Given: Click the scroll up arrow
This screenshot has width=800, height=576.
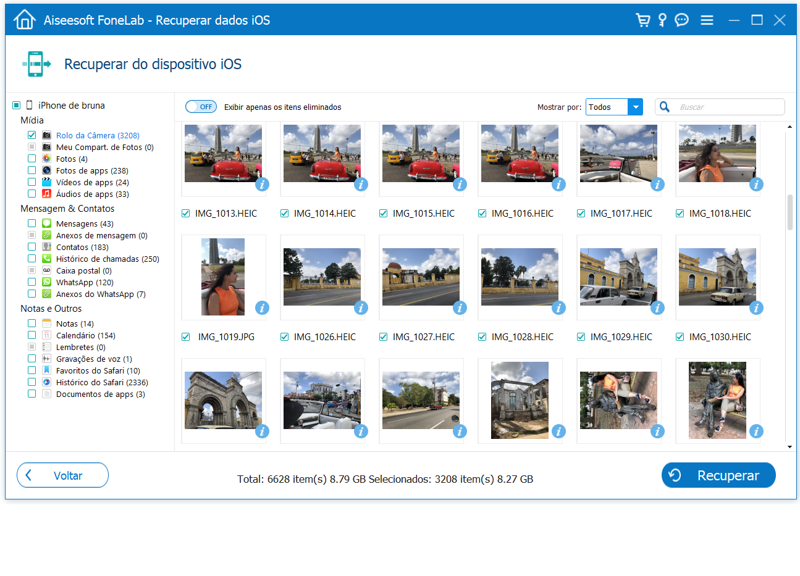Looking at the screenshot, I should [789, 127].
